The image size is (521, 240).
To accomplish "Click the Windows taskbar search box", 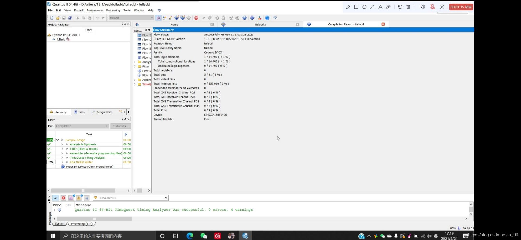I will [107, 236].
